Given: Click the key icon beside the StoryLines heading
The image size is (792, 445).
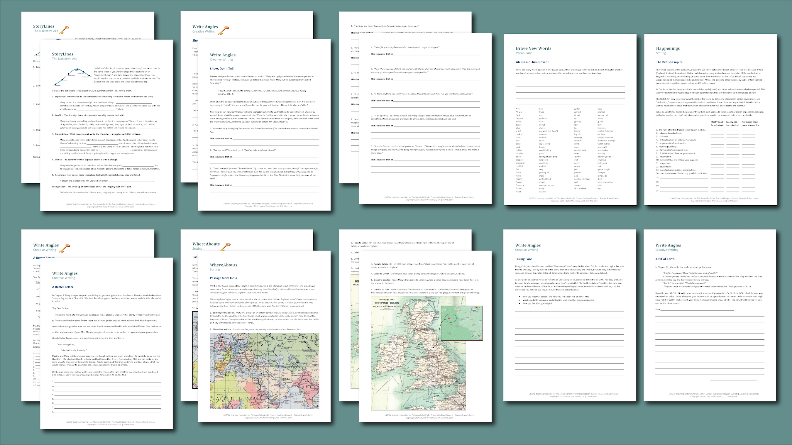Looking at the screenshot, I should (64, 30).
